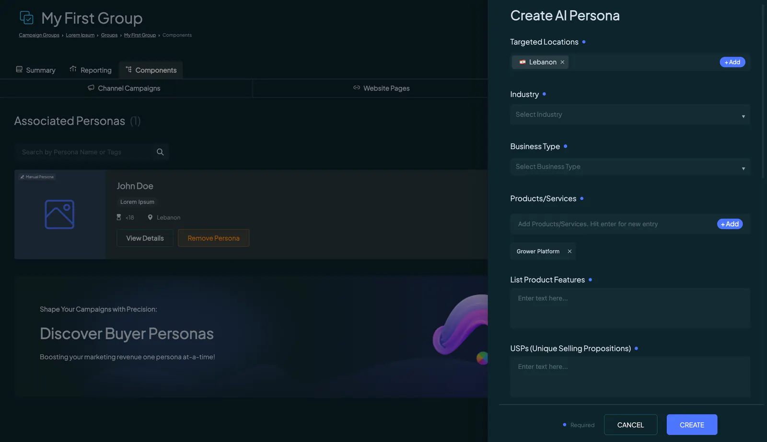Click Remove Persona on John Doe
Screen dimensions: 767x442
[213, 238]
